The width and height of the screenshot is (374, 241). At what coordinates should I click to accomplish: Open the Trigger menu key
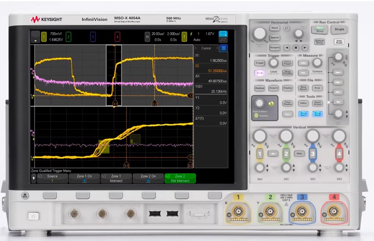point(259,63)
